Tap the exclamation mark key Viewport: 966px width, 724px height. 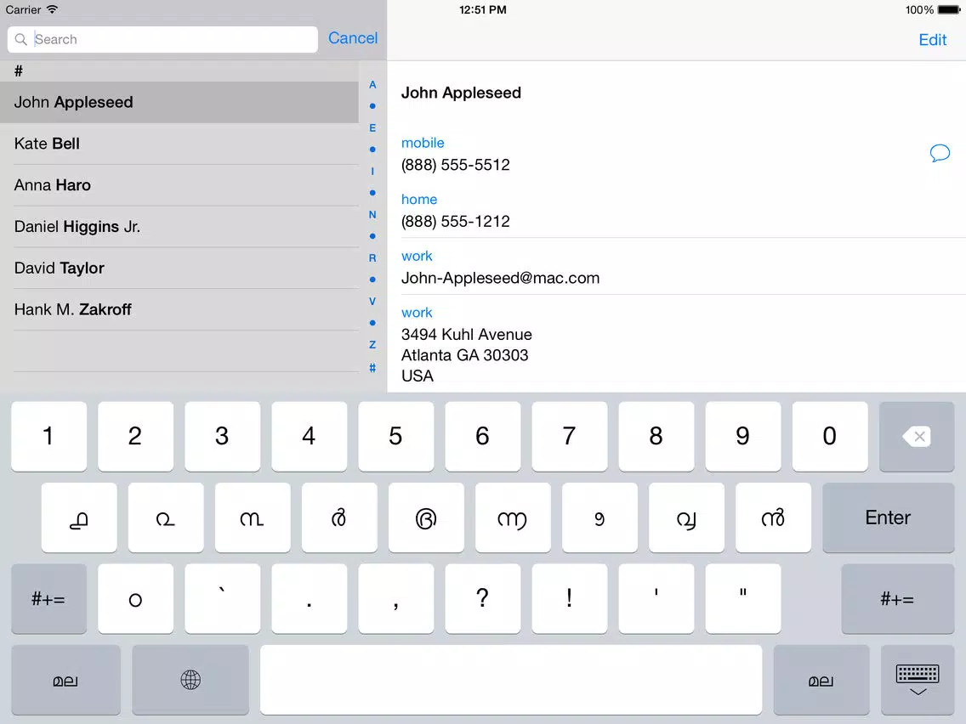(570, 598)
